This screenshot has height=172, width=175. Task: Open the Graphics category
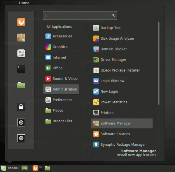pos(61,47)
